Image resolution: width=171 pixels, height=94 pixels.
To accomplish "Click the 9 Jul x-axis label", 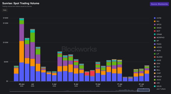I will point(76,85).
